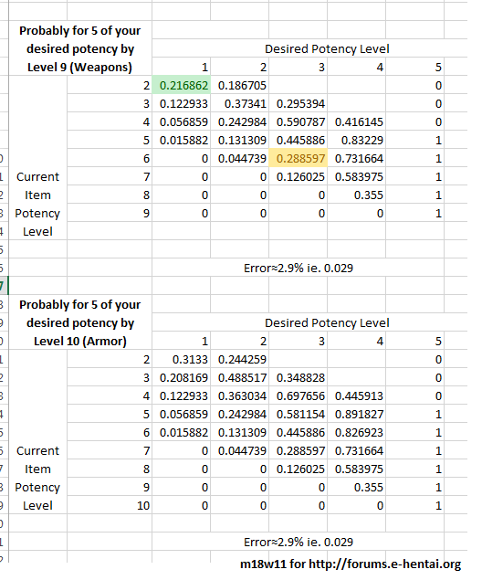Select cell with value 0.186705
Image resolution: width=482 pixels, height=580 pixels.
[x=239, y=86]
